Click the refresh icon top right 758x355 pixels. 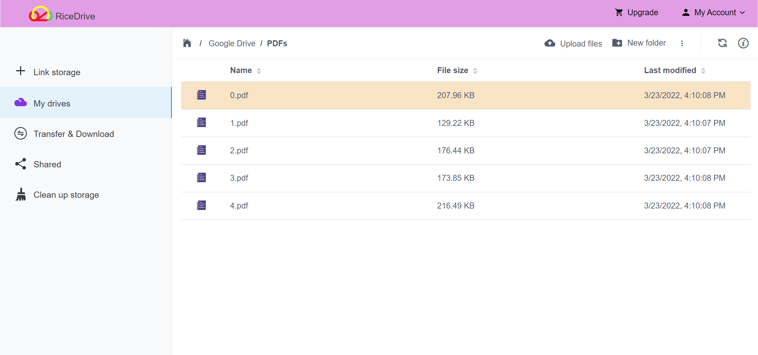[x=722, y=43]
